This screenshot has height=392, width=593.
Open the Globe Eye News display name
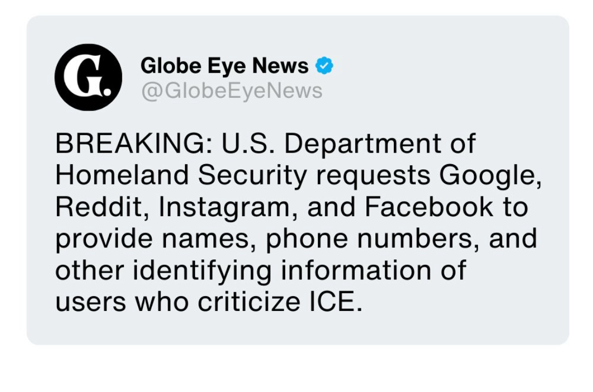pyautogui.click(x=224, y=66)
